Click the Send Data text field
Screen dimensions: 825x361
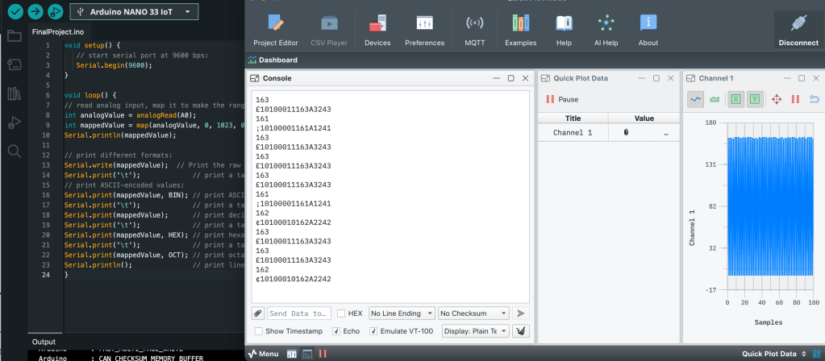[298, 313]
